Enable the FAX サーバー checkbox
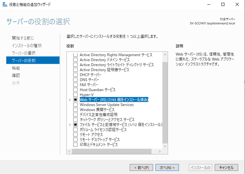 tap(76, 85)
